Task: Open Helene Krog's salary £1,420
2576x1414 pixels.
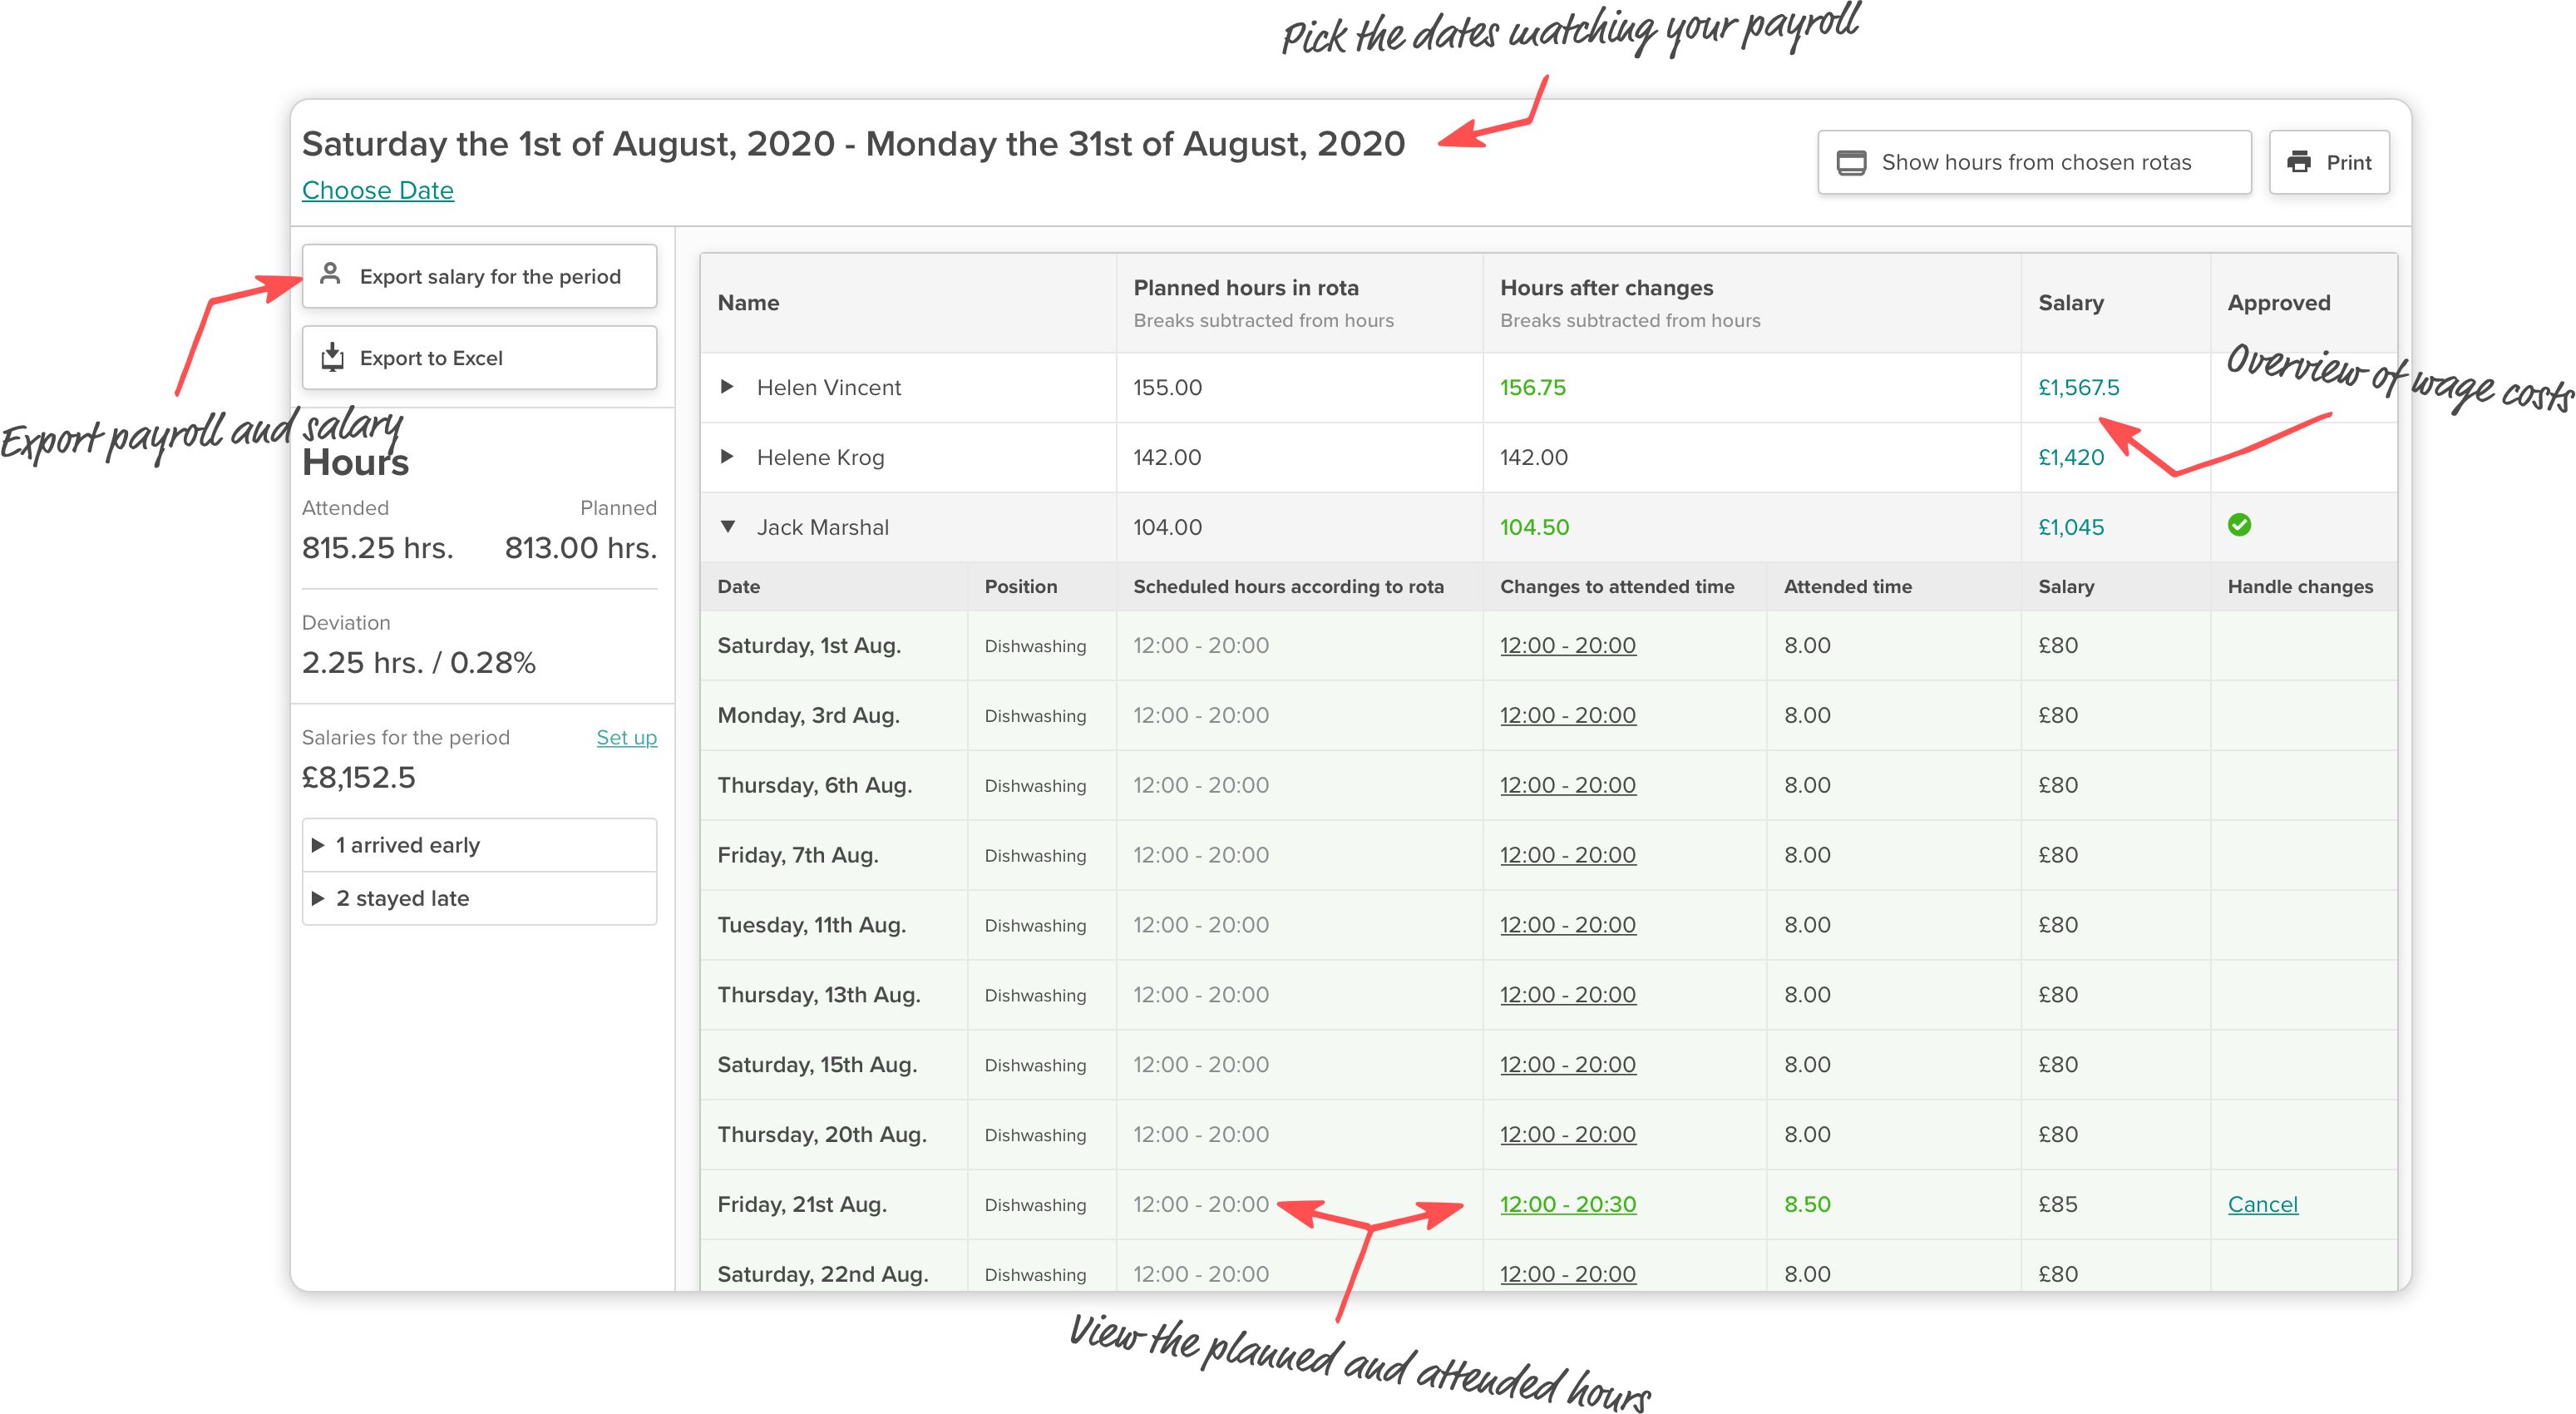Action: tap(2071, 457)
